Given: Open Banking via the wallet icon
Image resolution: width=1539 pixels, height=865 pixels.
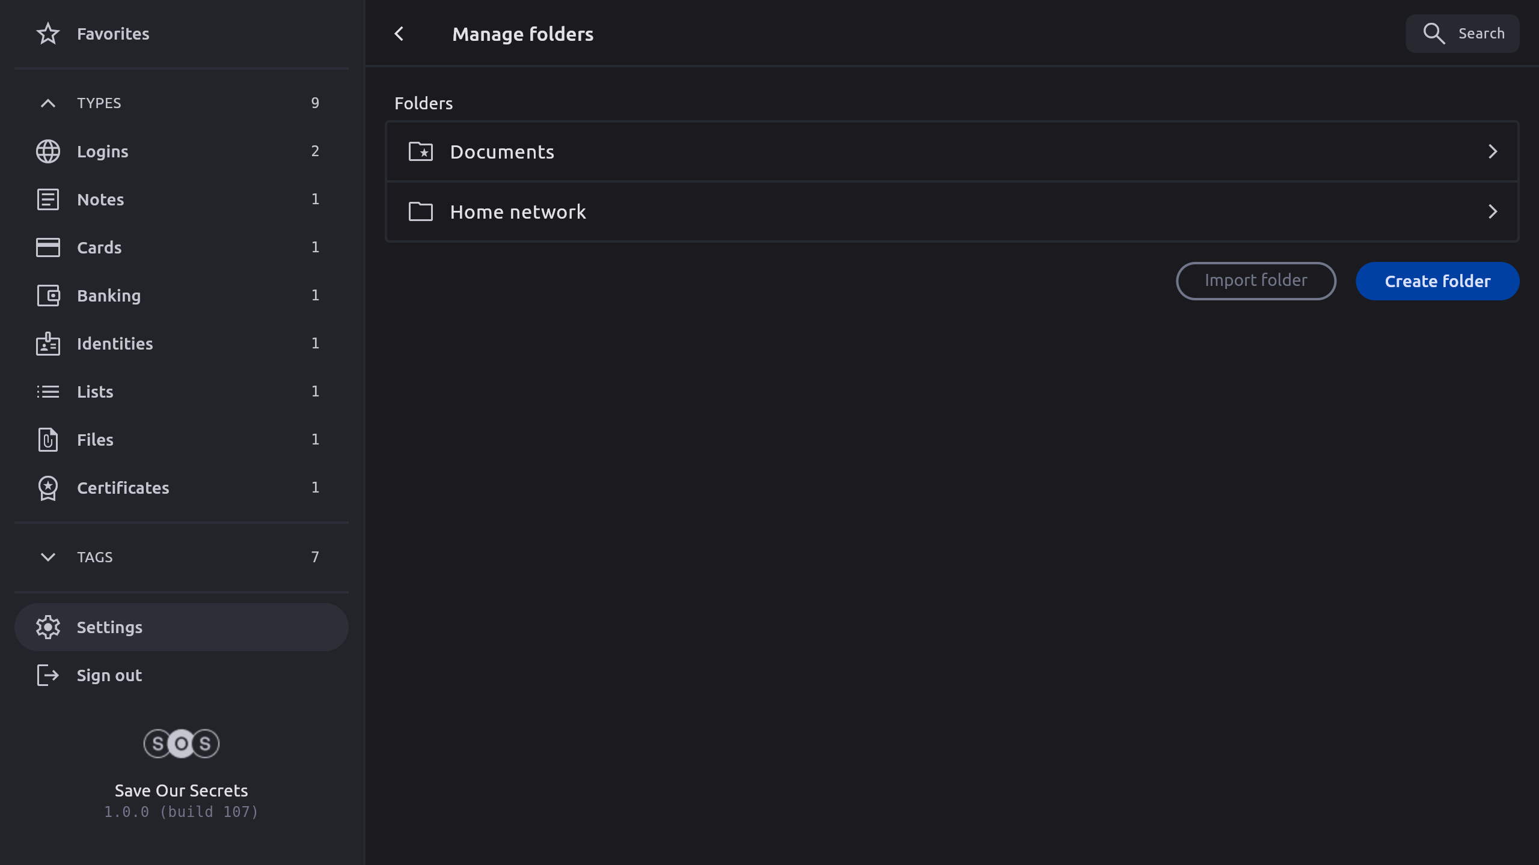Looking at the screenshot, I should pyautogui.click(x=48, y=296).
